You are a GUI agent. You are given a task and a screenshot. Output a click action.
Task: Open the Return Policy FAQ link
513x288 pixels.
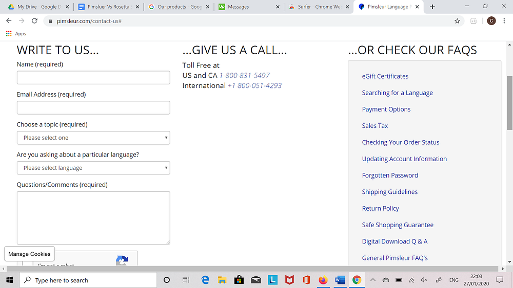coord(380,208)
